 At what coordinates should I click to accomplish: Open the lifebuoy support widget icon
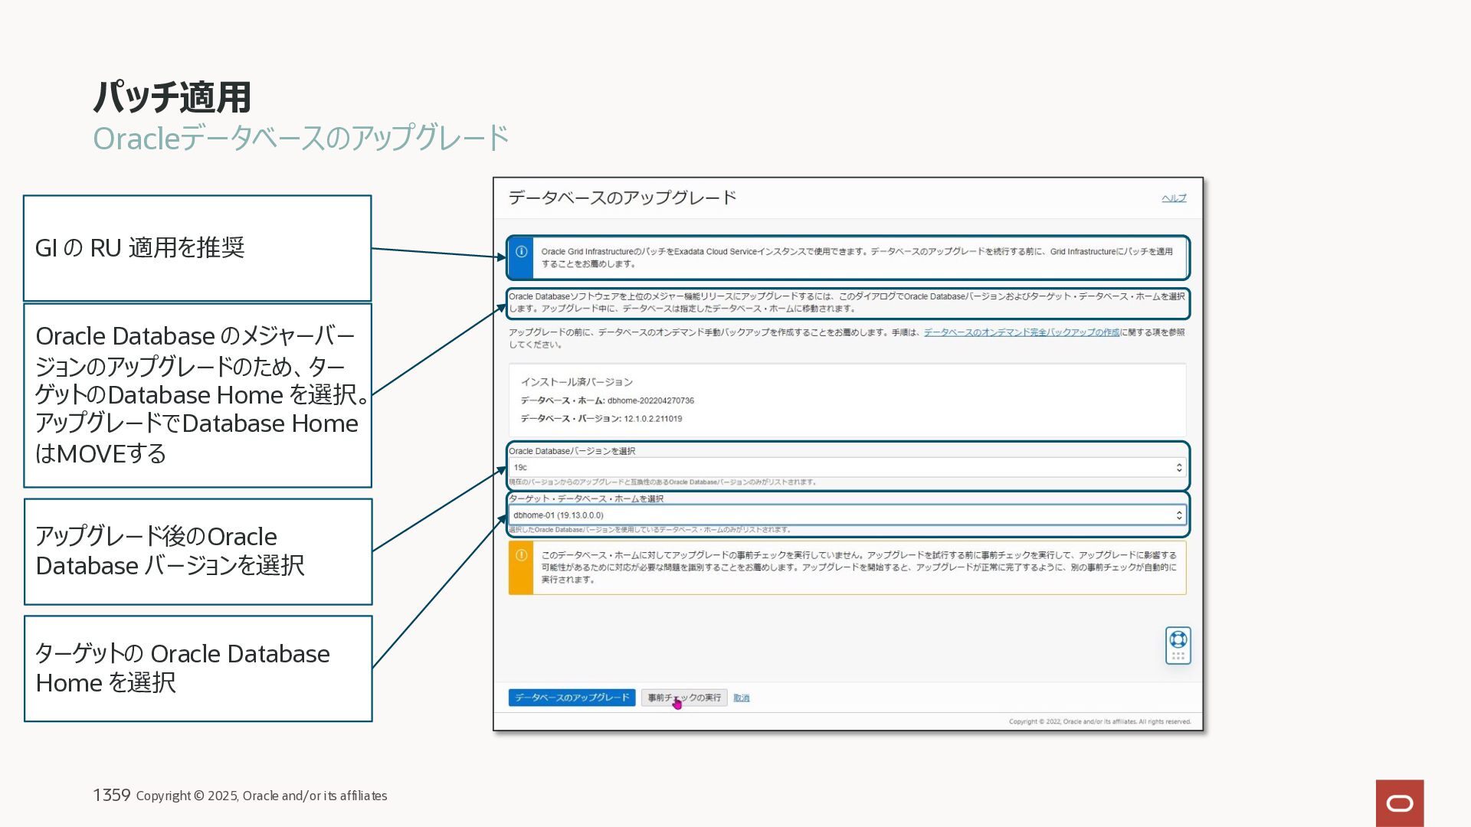click(1178, 639)
